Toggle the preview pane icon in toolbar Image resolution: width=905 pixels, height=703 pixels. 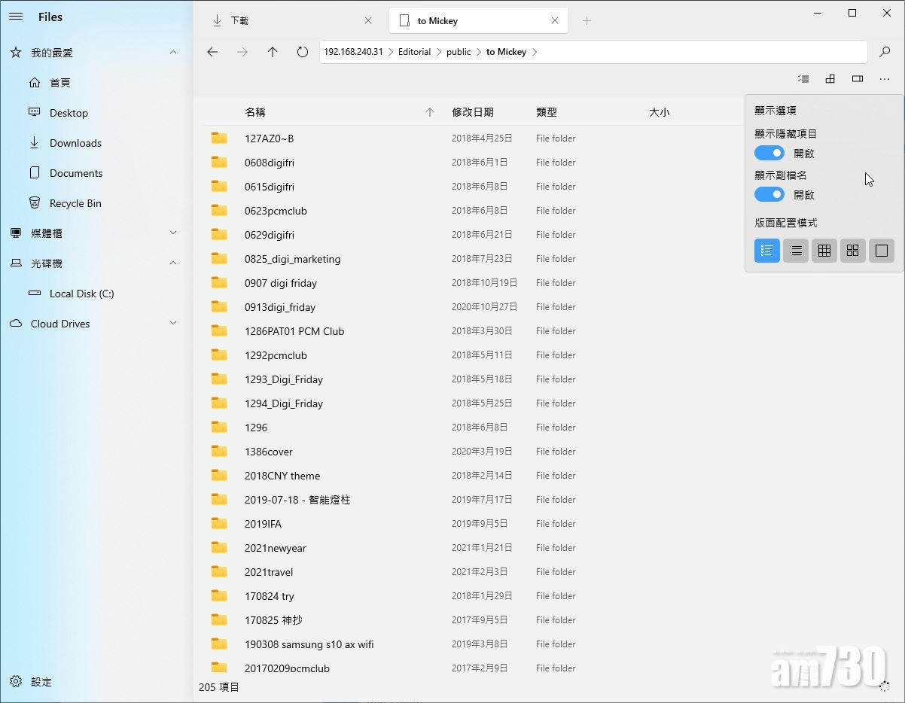tap(857, 79)
